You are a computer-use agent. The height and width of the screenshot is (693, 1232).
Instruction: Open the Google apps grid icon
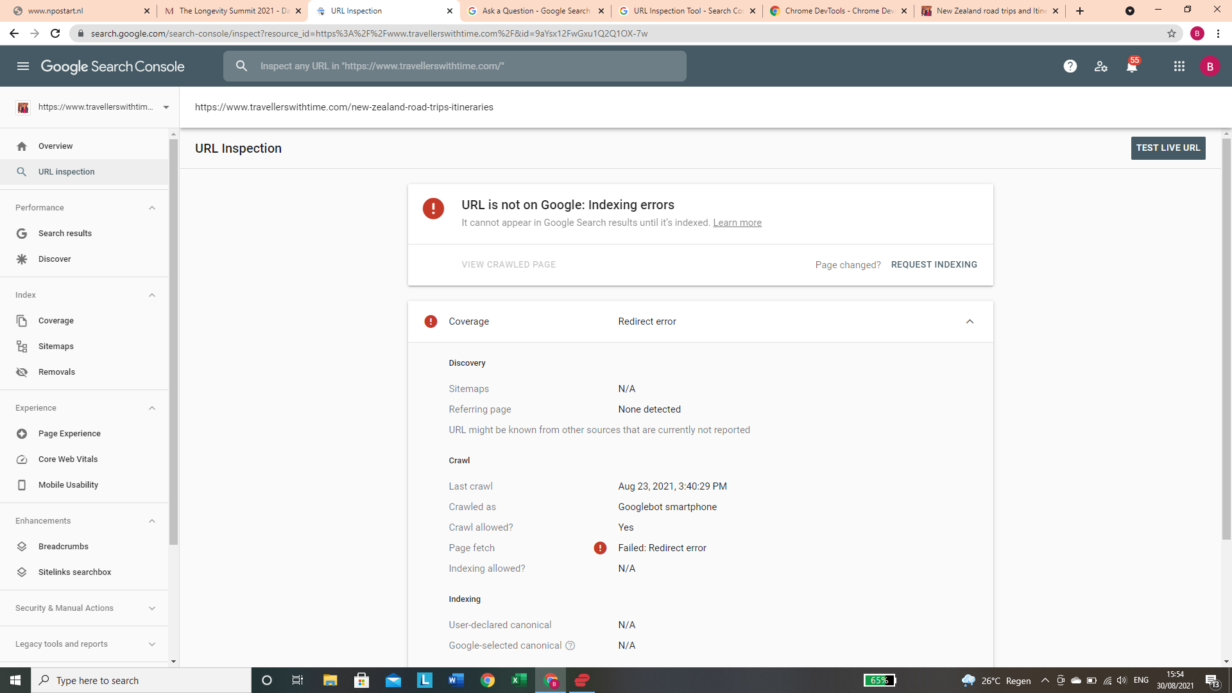[x=1179, y=66]
